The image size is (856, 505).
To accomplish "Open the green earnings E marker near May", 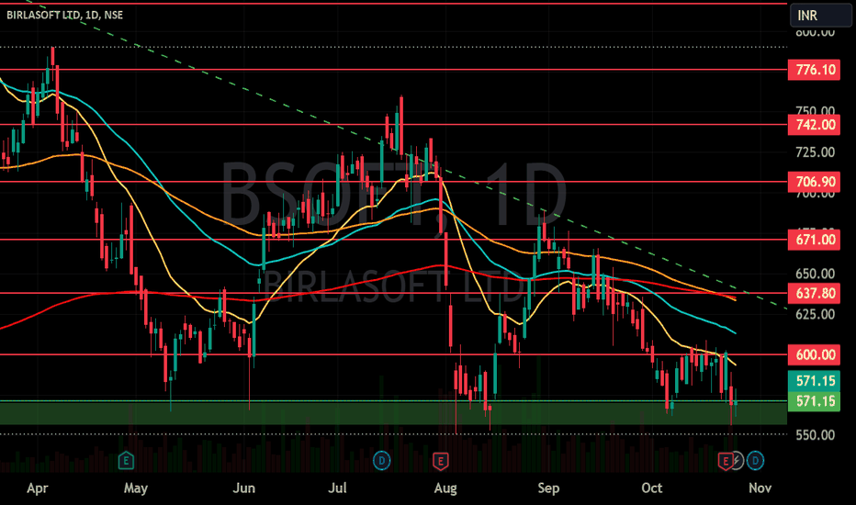I will (126, 461).
